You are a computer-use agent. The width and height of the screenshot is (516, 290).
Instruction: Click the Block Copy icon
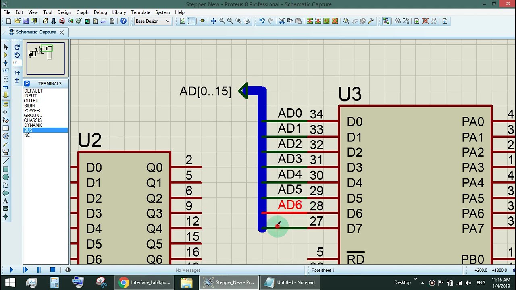click(310, 21)
